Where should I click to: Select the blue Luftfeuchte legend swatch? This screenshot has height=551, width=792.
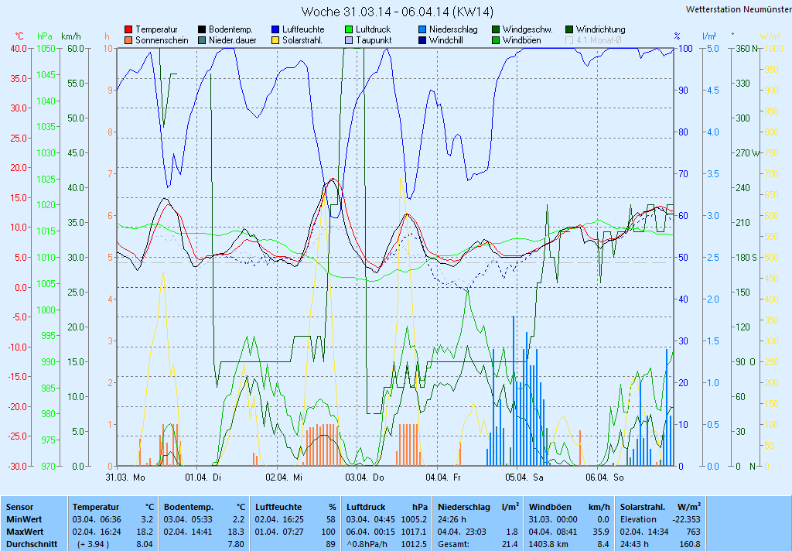pos(275,30)
